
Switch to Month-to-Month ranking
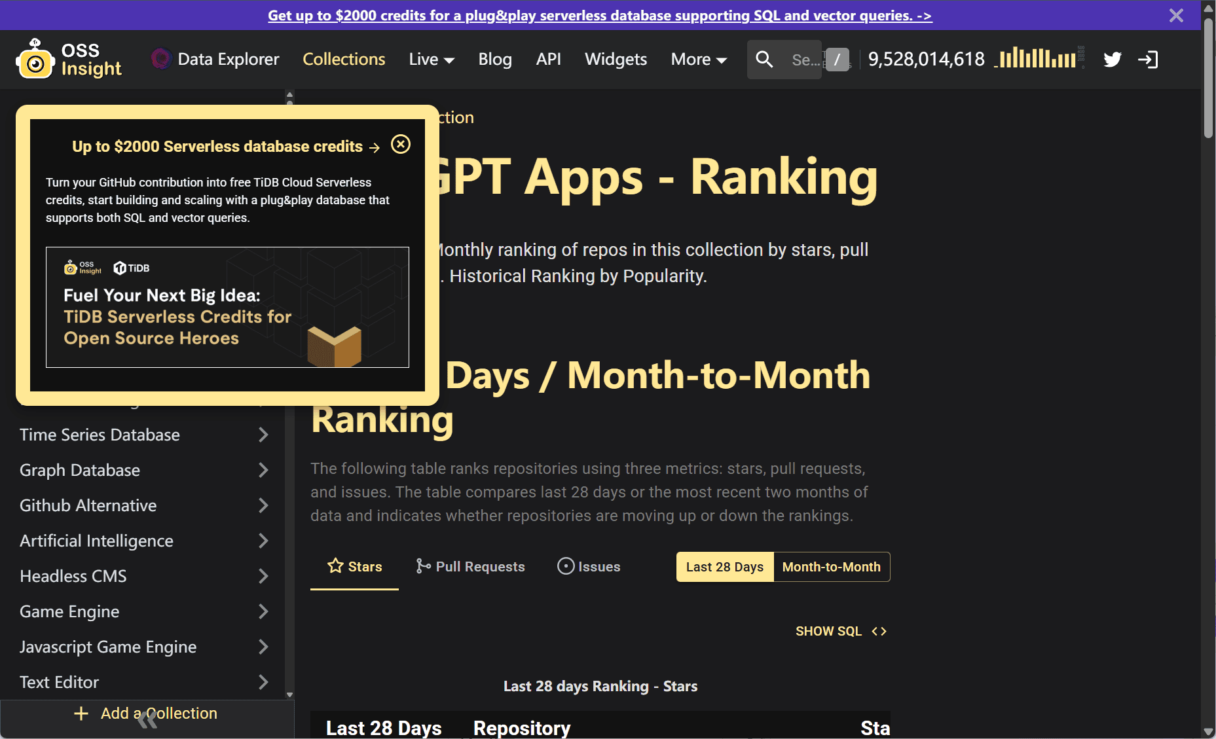click(831, 567)
